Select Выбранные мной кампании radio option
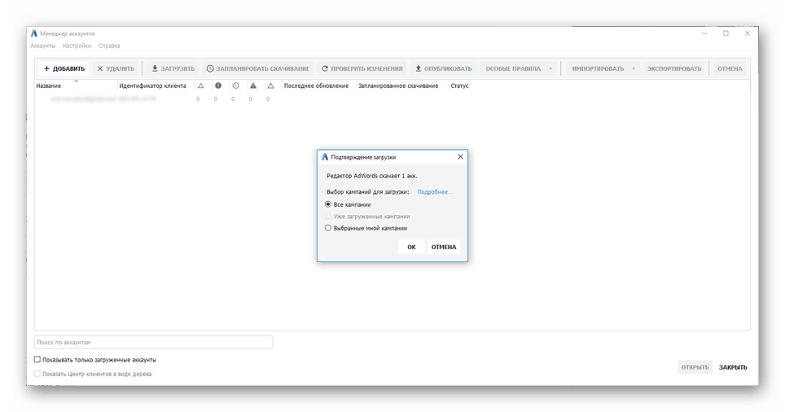The image size is (785, 412). coord(328,228)
